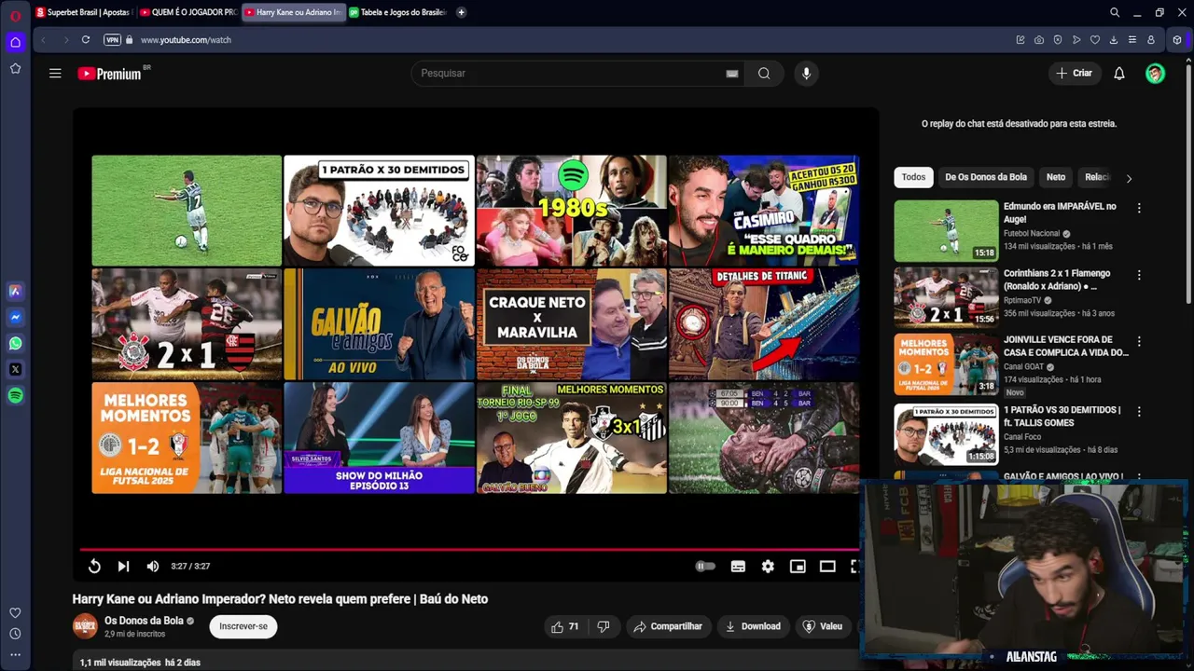Go back to the previous page
The image size is (1194, 671).
tap(43, 40)
